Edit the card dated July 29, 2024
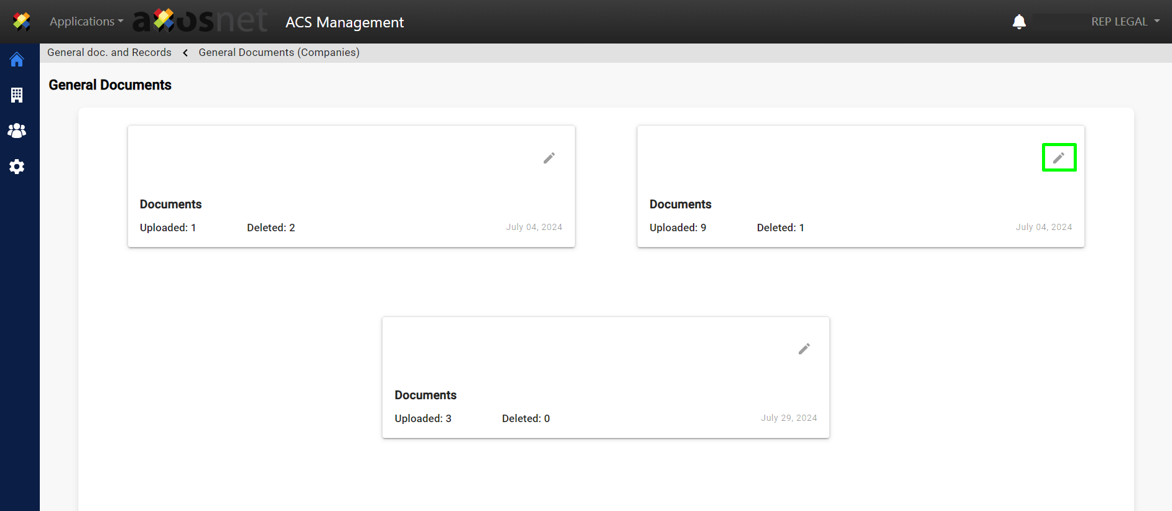The height and width of the screenshot is (511, 1172). [804, 349]
